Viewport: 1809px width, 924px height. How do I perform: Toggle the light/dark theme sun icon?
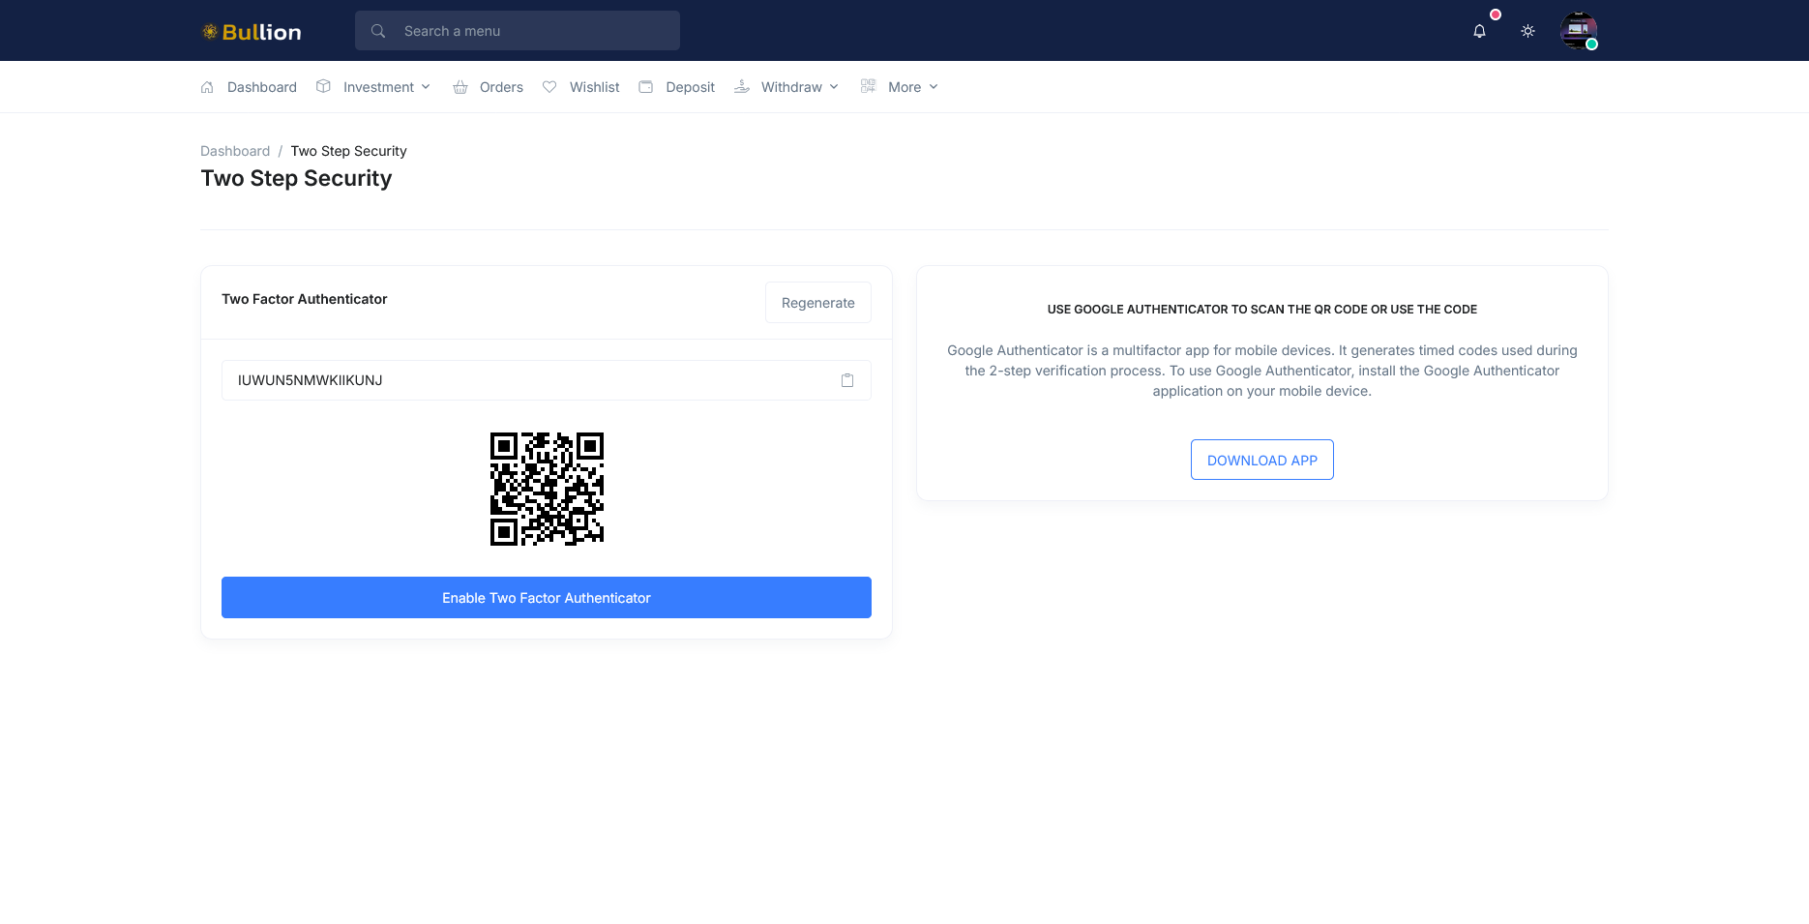pyautogui.click(x=1527, y=31)
